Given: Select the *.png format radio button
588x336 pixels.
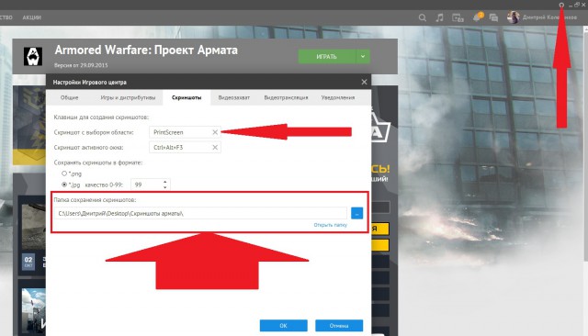Looking at the screenshot, I should tap(64, 174).
